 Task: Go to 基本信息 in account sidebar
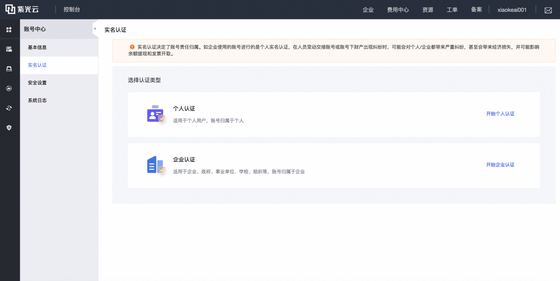(37, 47)
